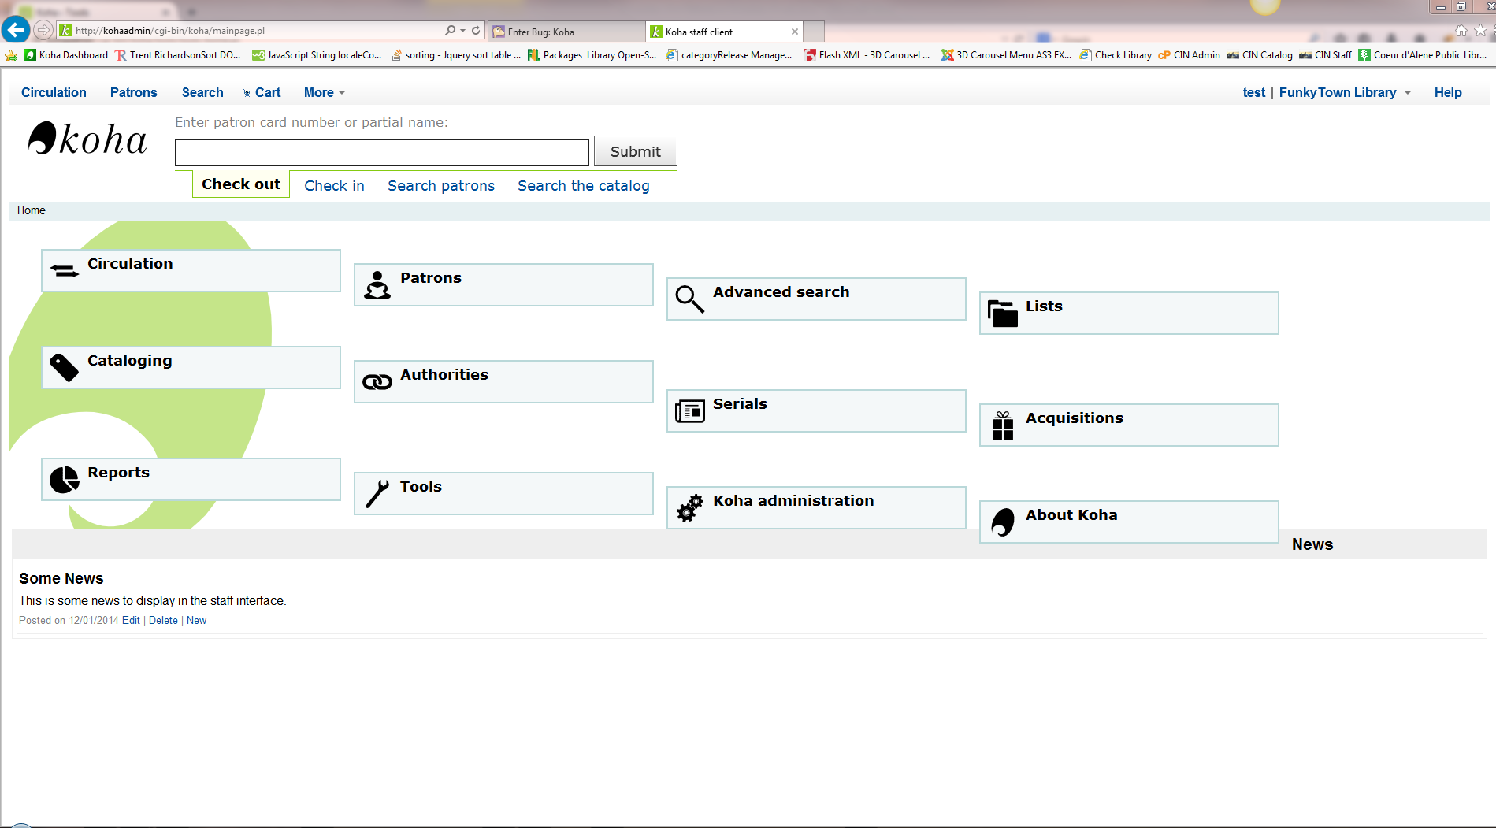
Task: Go back using the browser back arrow
Action: point(16,30)
